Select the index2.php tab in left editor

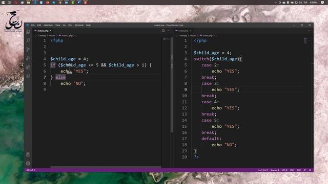[x=43, y=31]
